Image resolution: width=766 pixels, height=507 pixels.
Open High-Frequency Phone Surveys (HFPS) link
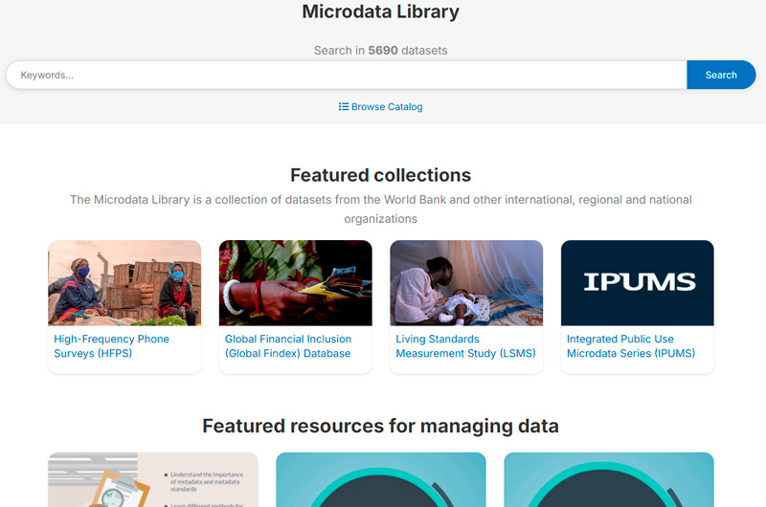111,346
